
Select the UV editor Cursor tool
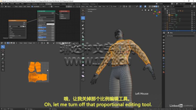click(3, 50)
